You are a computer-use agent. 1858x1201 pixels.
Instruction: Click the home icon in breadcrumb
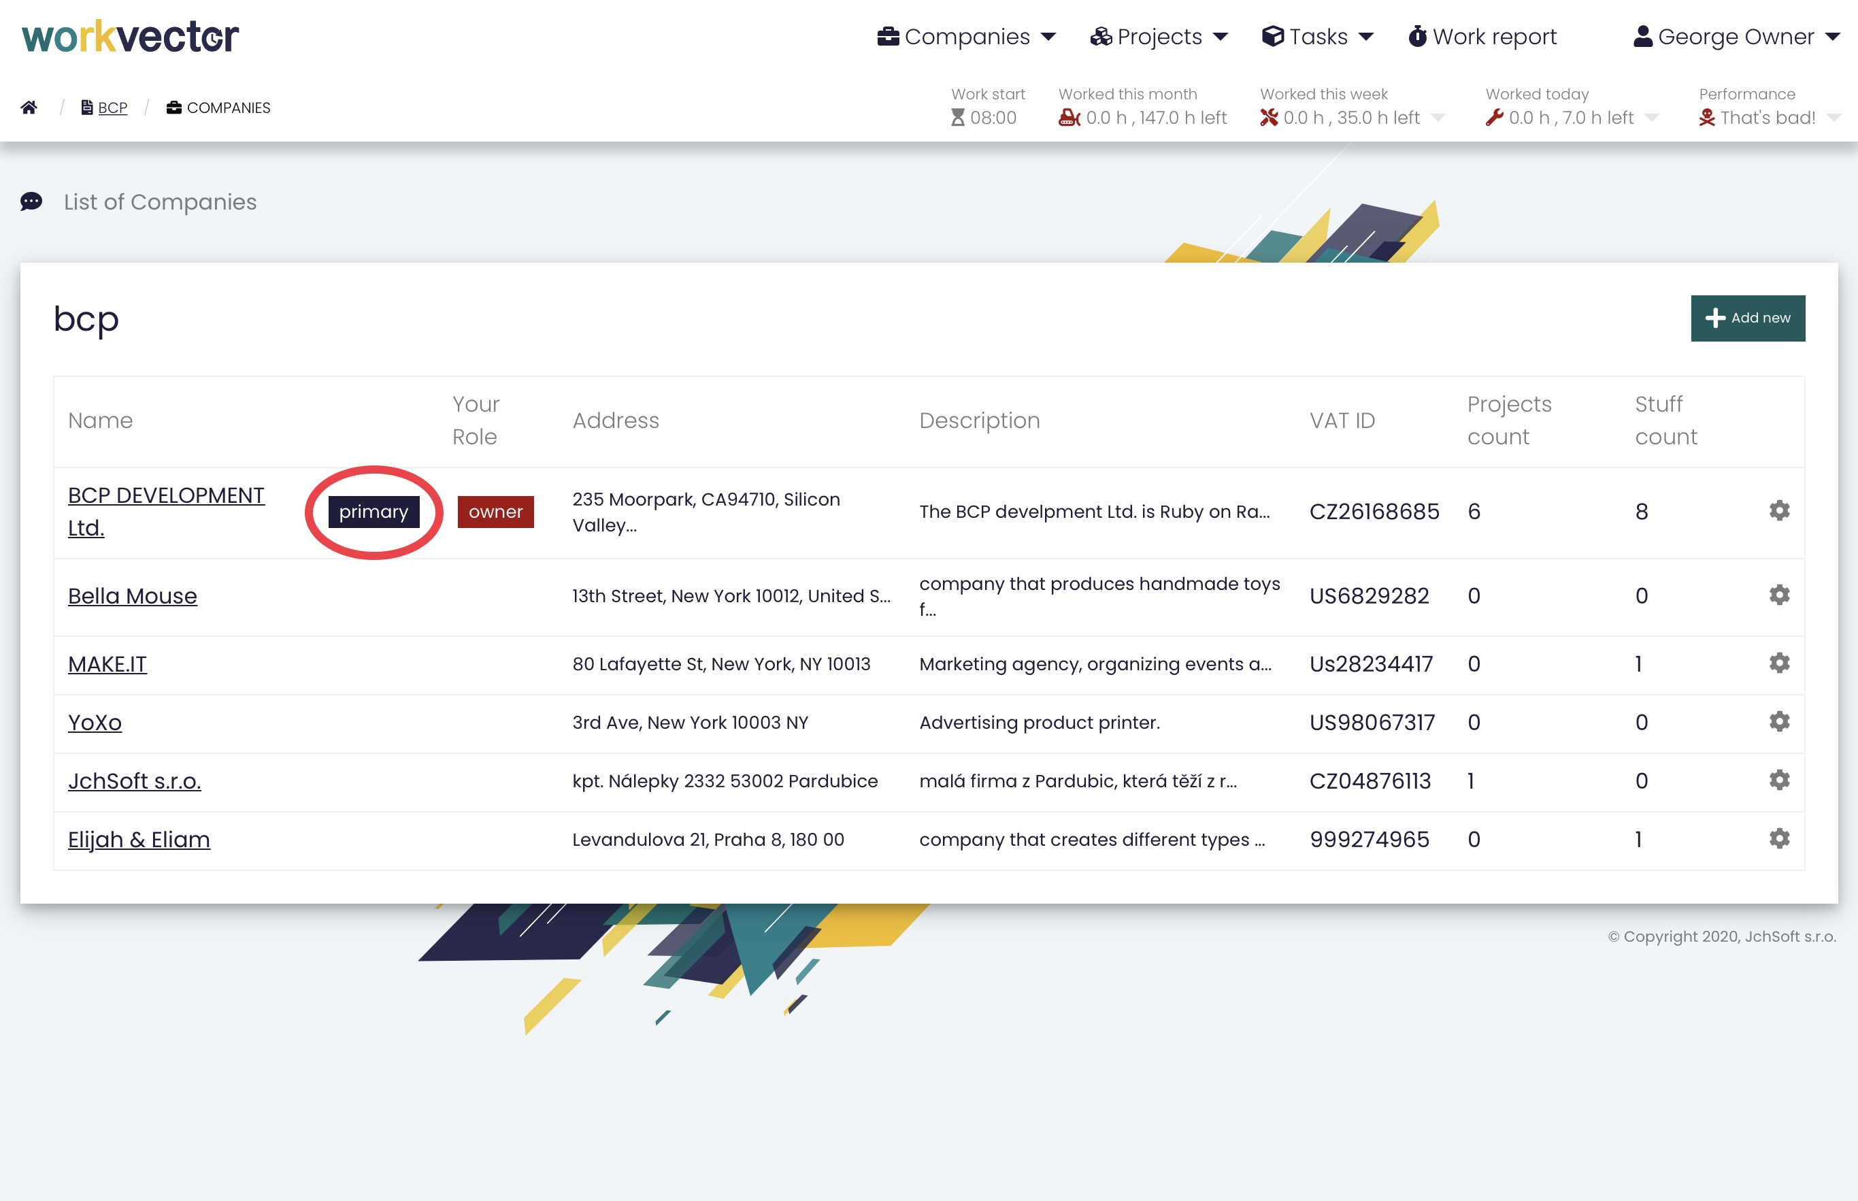[x=29, y=108]
